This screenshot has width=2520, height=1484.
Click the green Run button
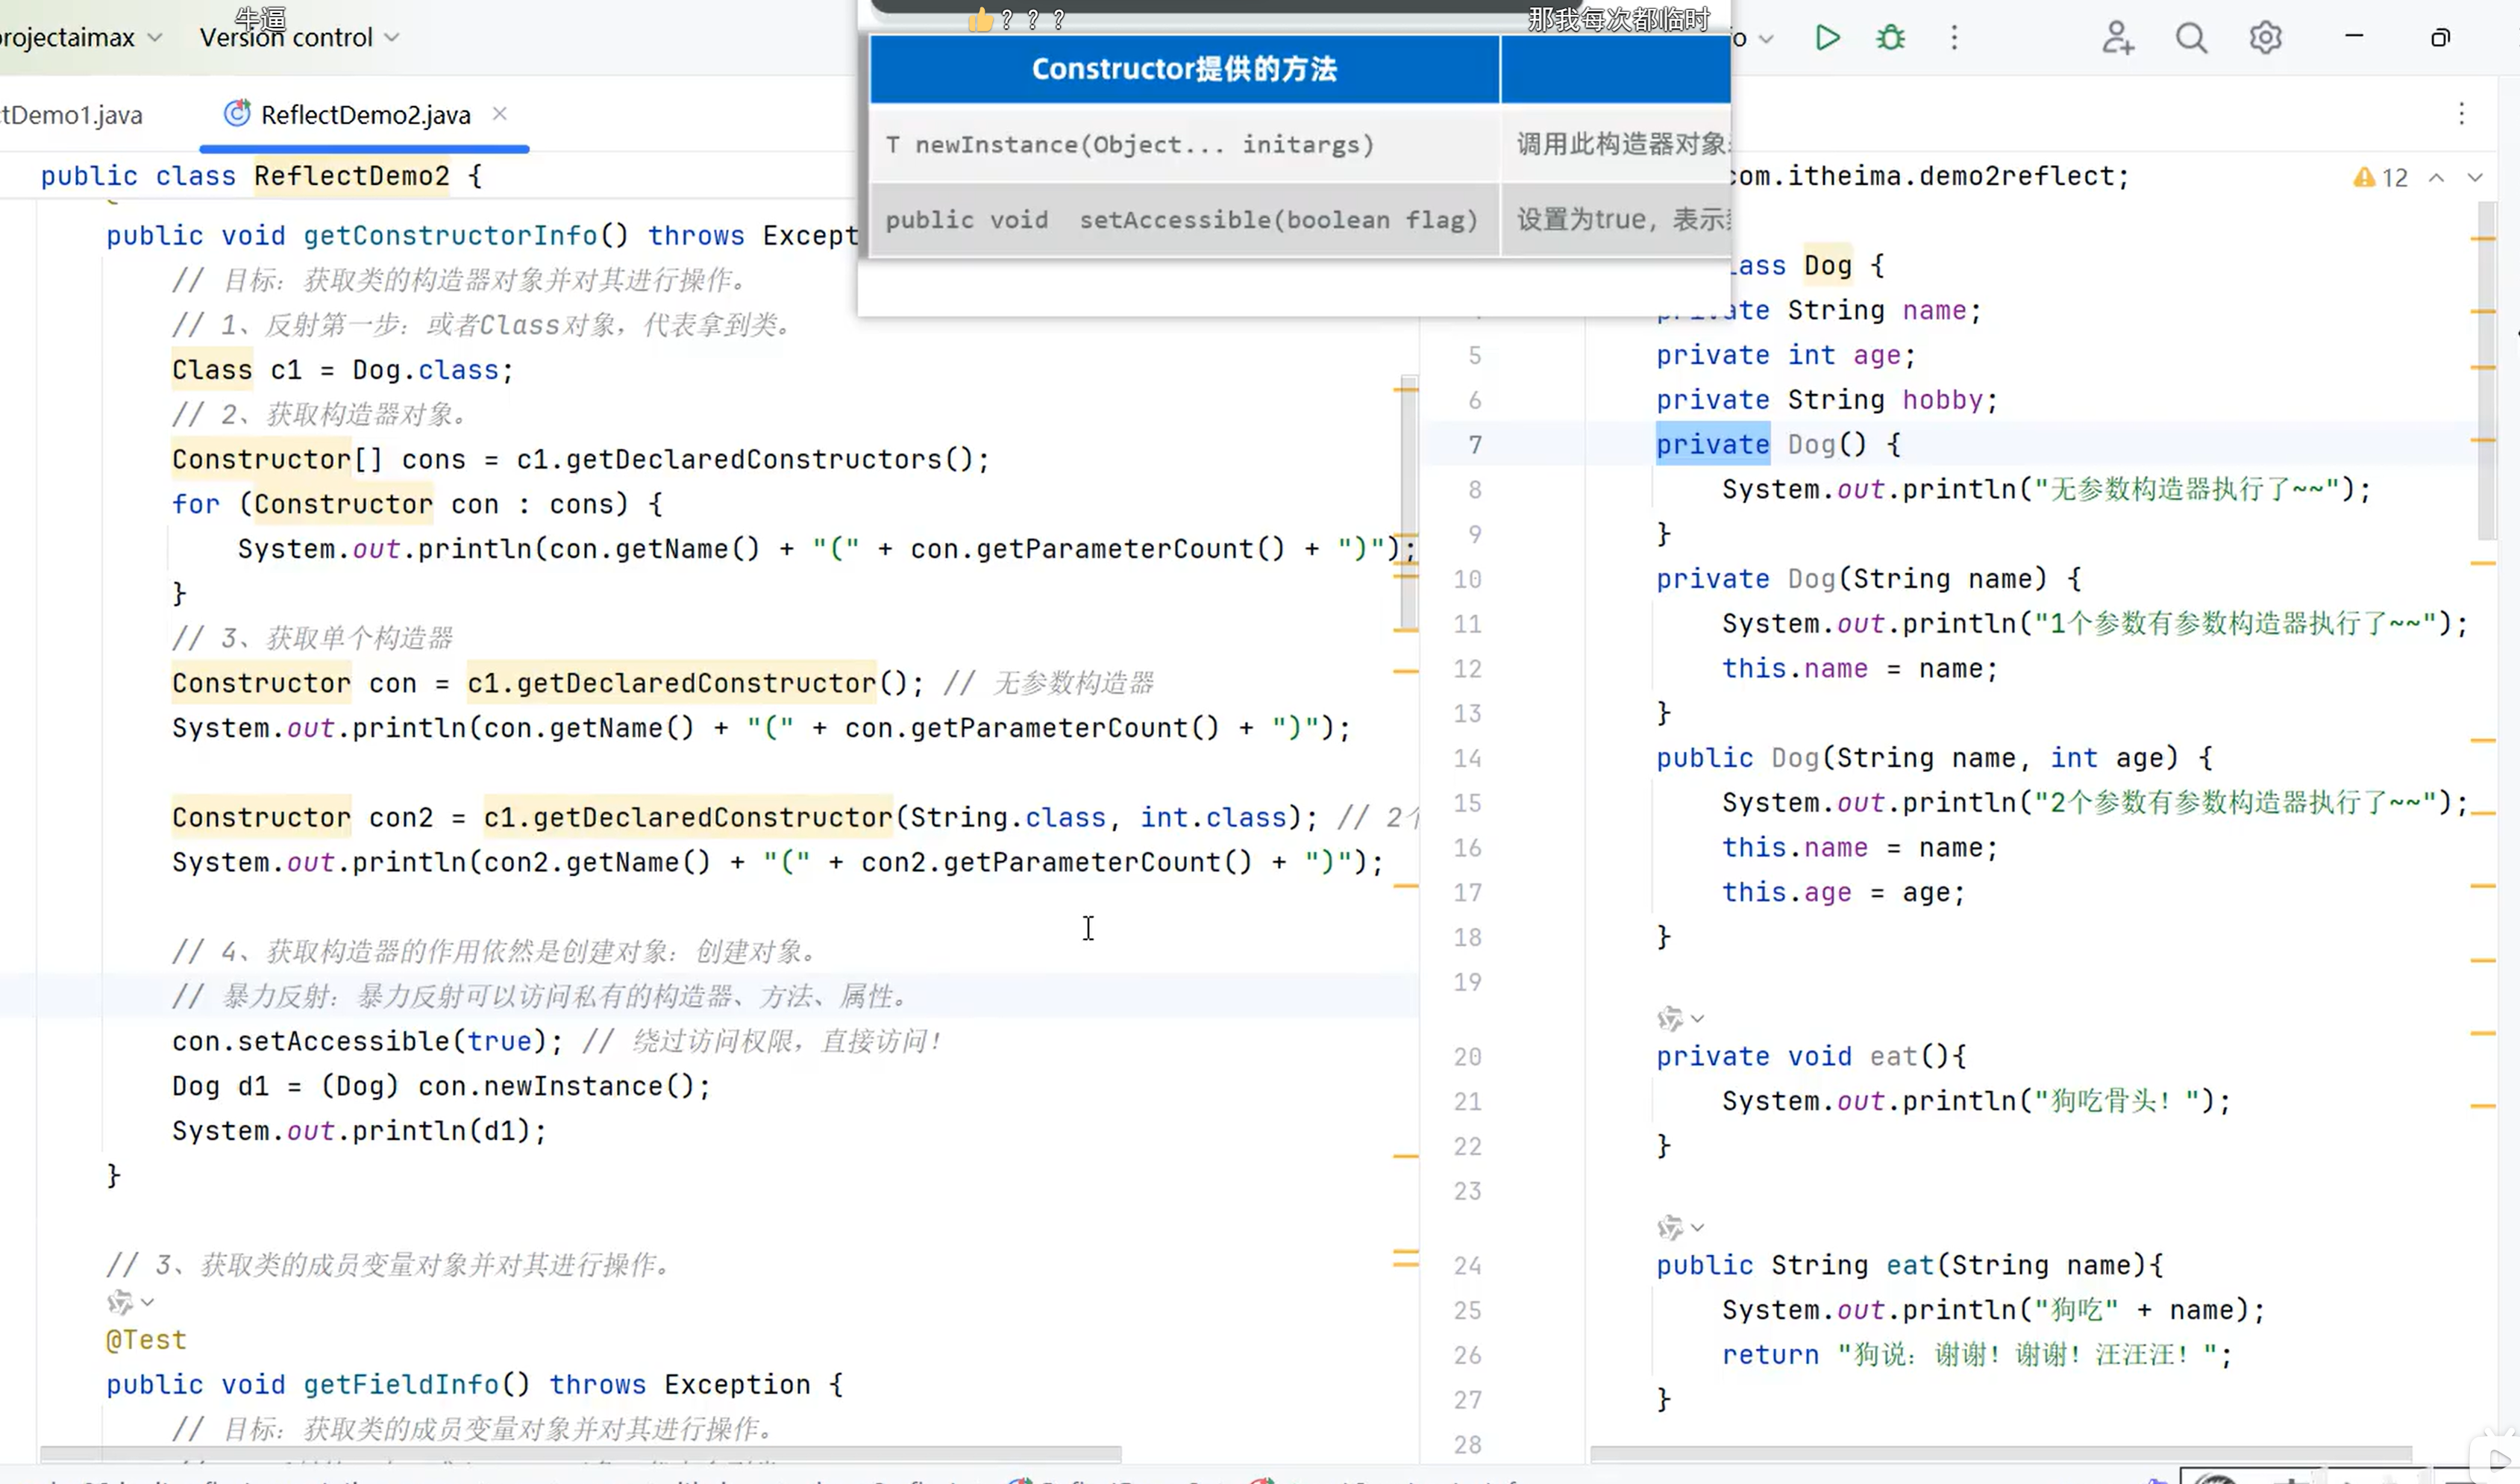pyautogui.click(x=1827, y=38)
